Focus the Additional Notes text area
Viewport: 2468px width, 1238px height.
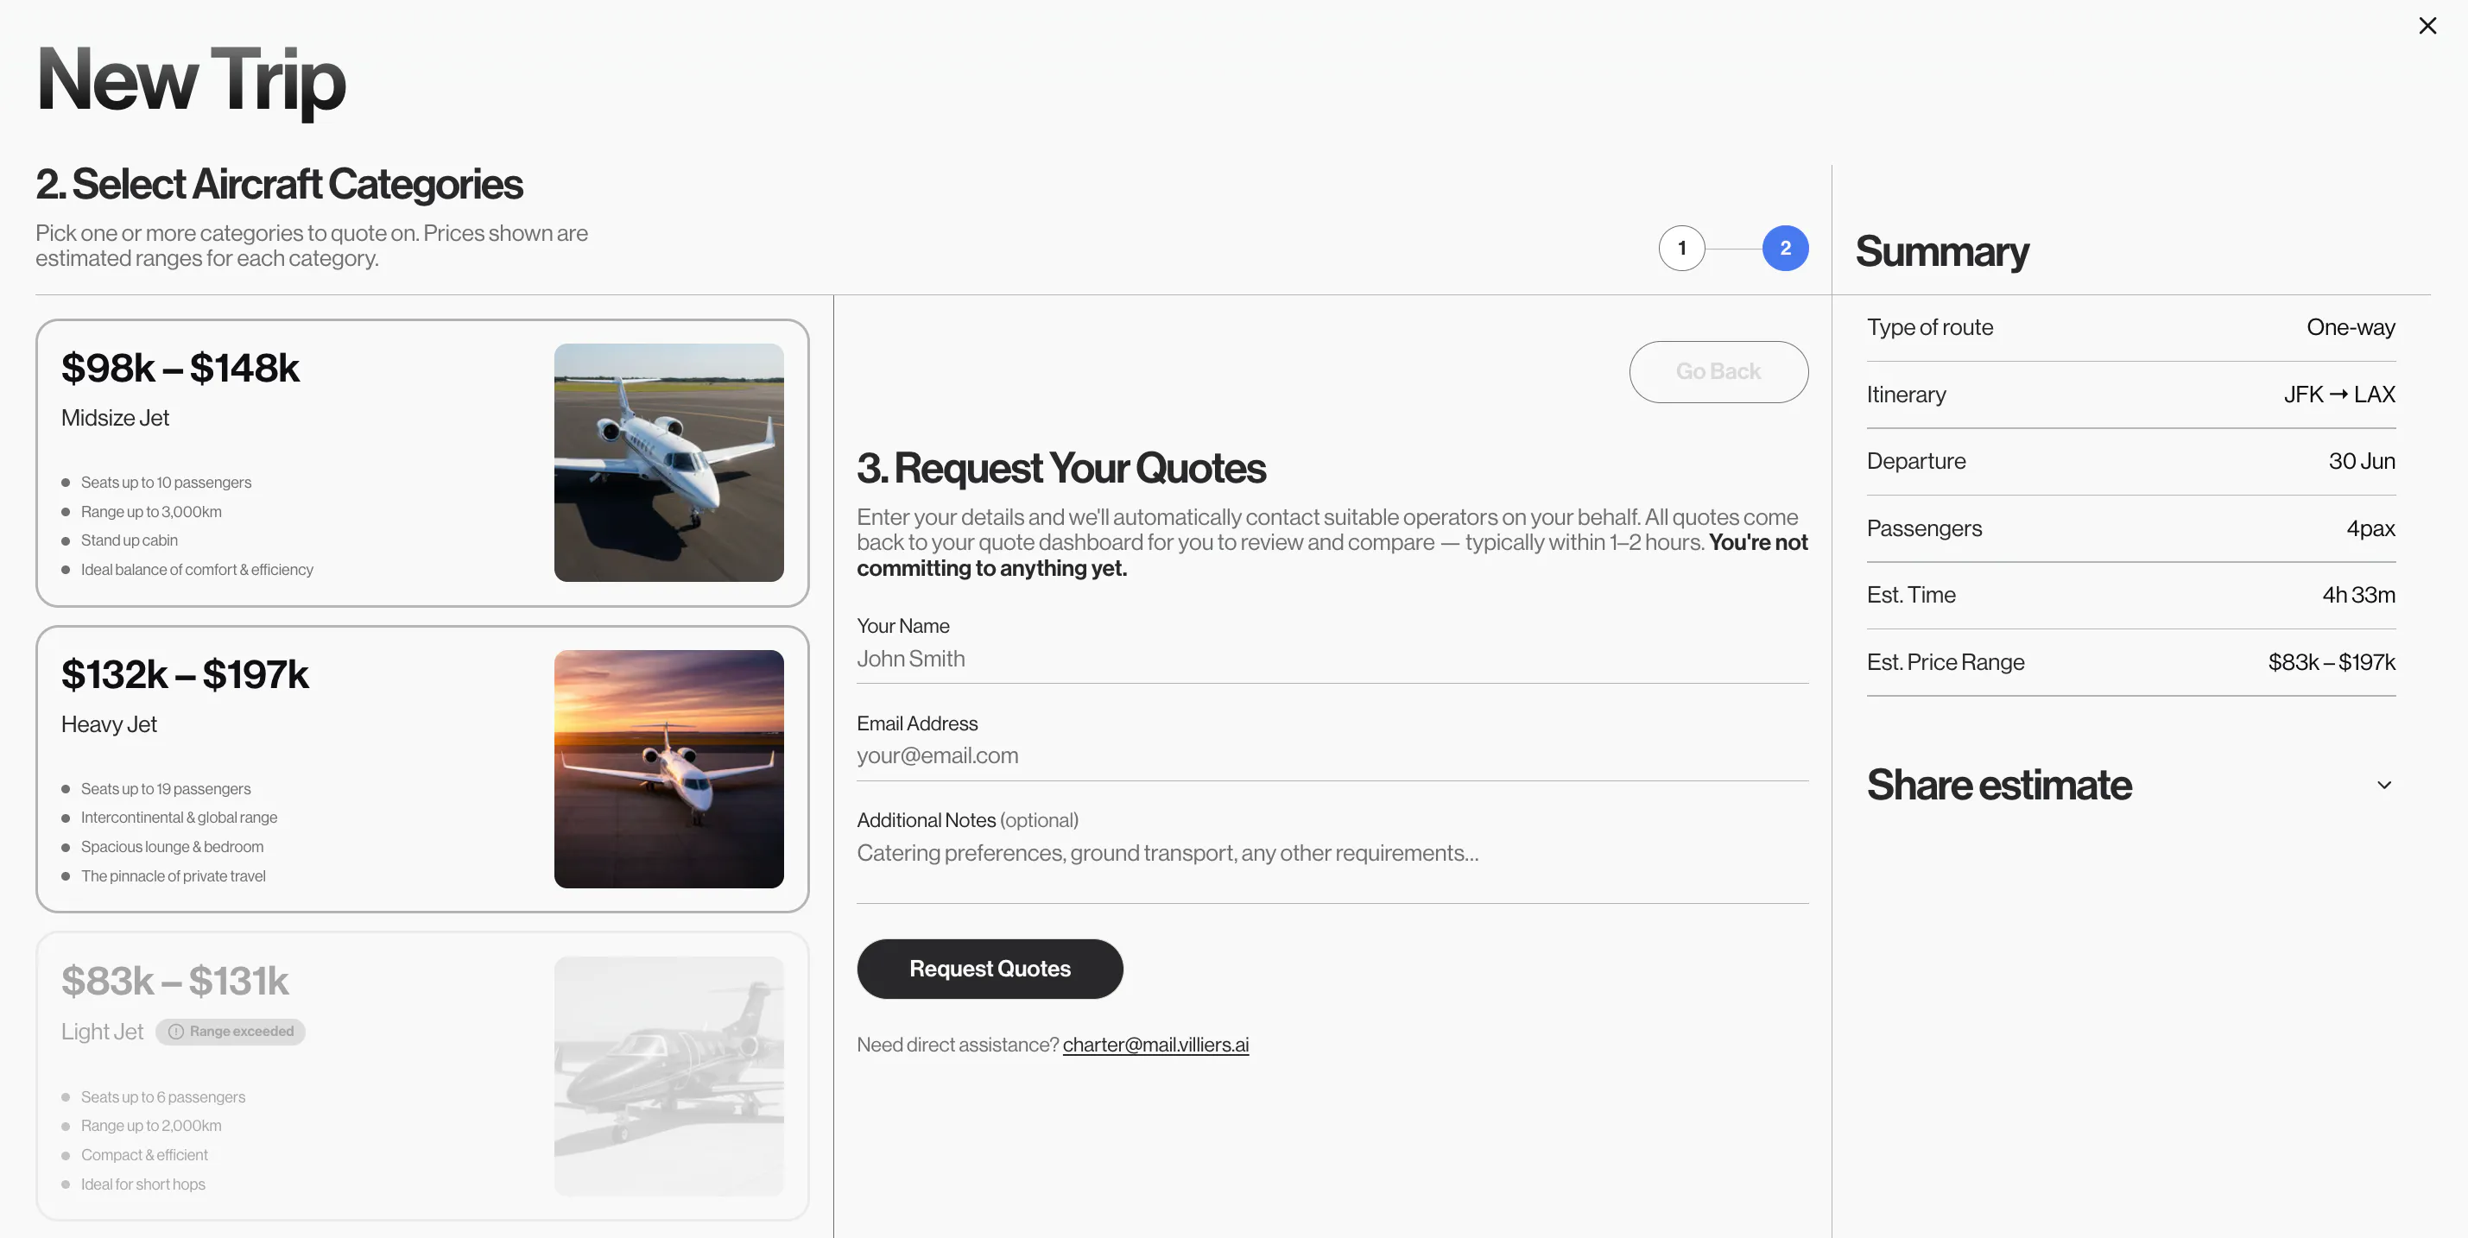point(1332,869)
